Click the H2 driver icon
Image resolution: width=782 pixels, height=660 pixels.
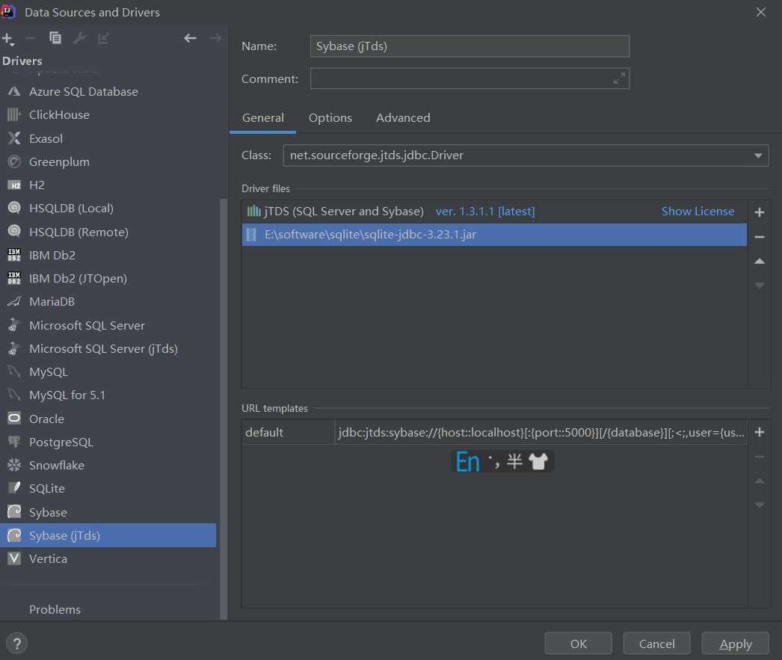[14, 185]
